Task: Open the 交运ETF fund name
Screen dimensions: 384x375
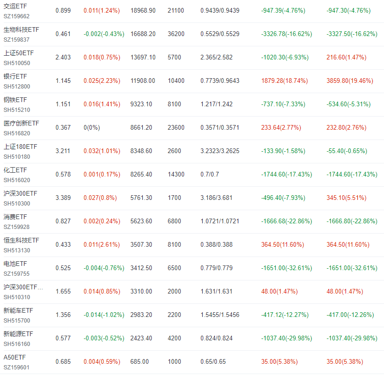Action: point(15,6)
